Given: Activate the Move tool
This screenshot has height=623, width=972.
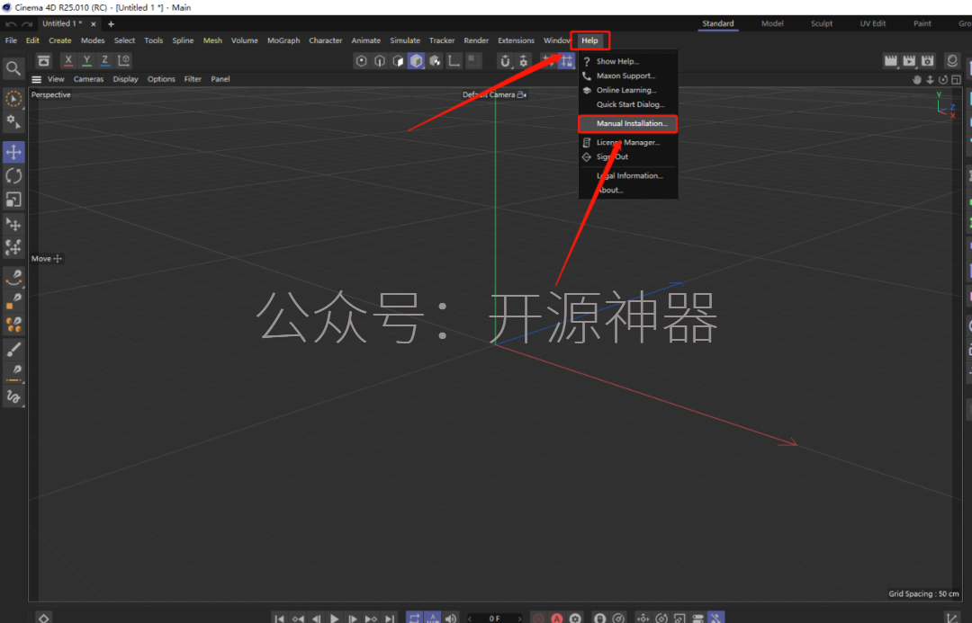Looking at the screenshot, I should point(13,152).
